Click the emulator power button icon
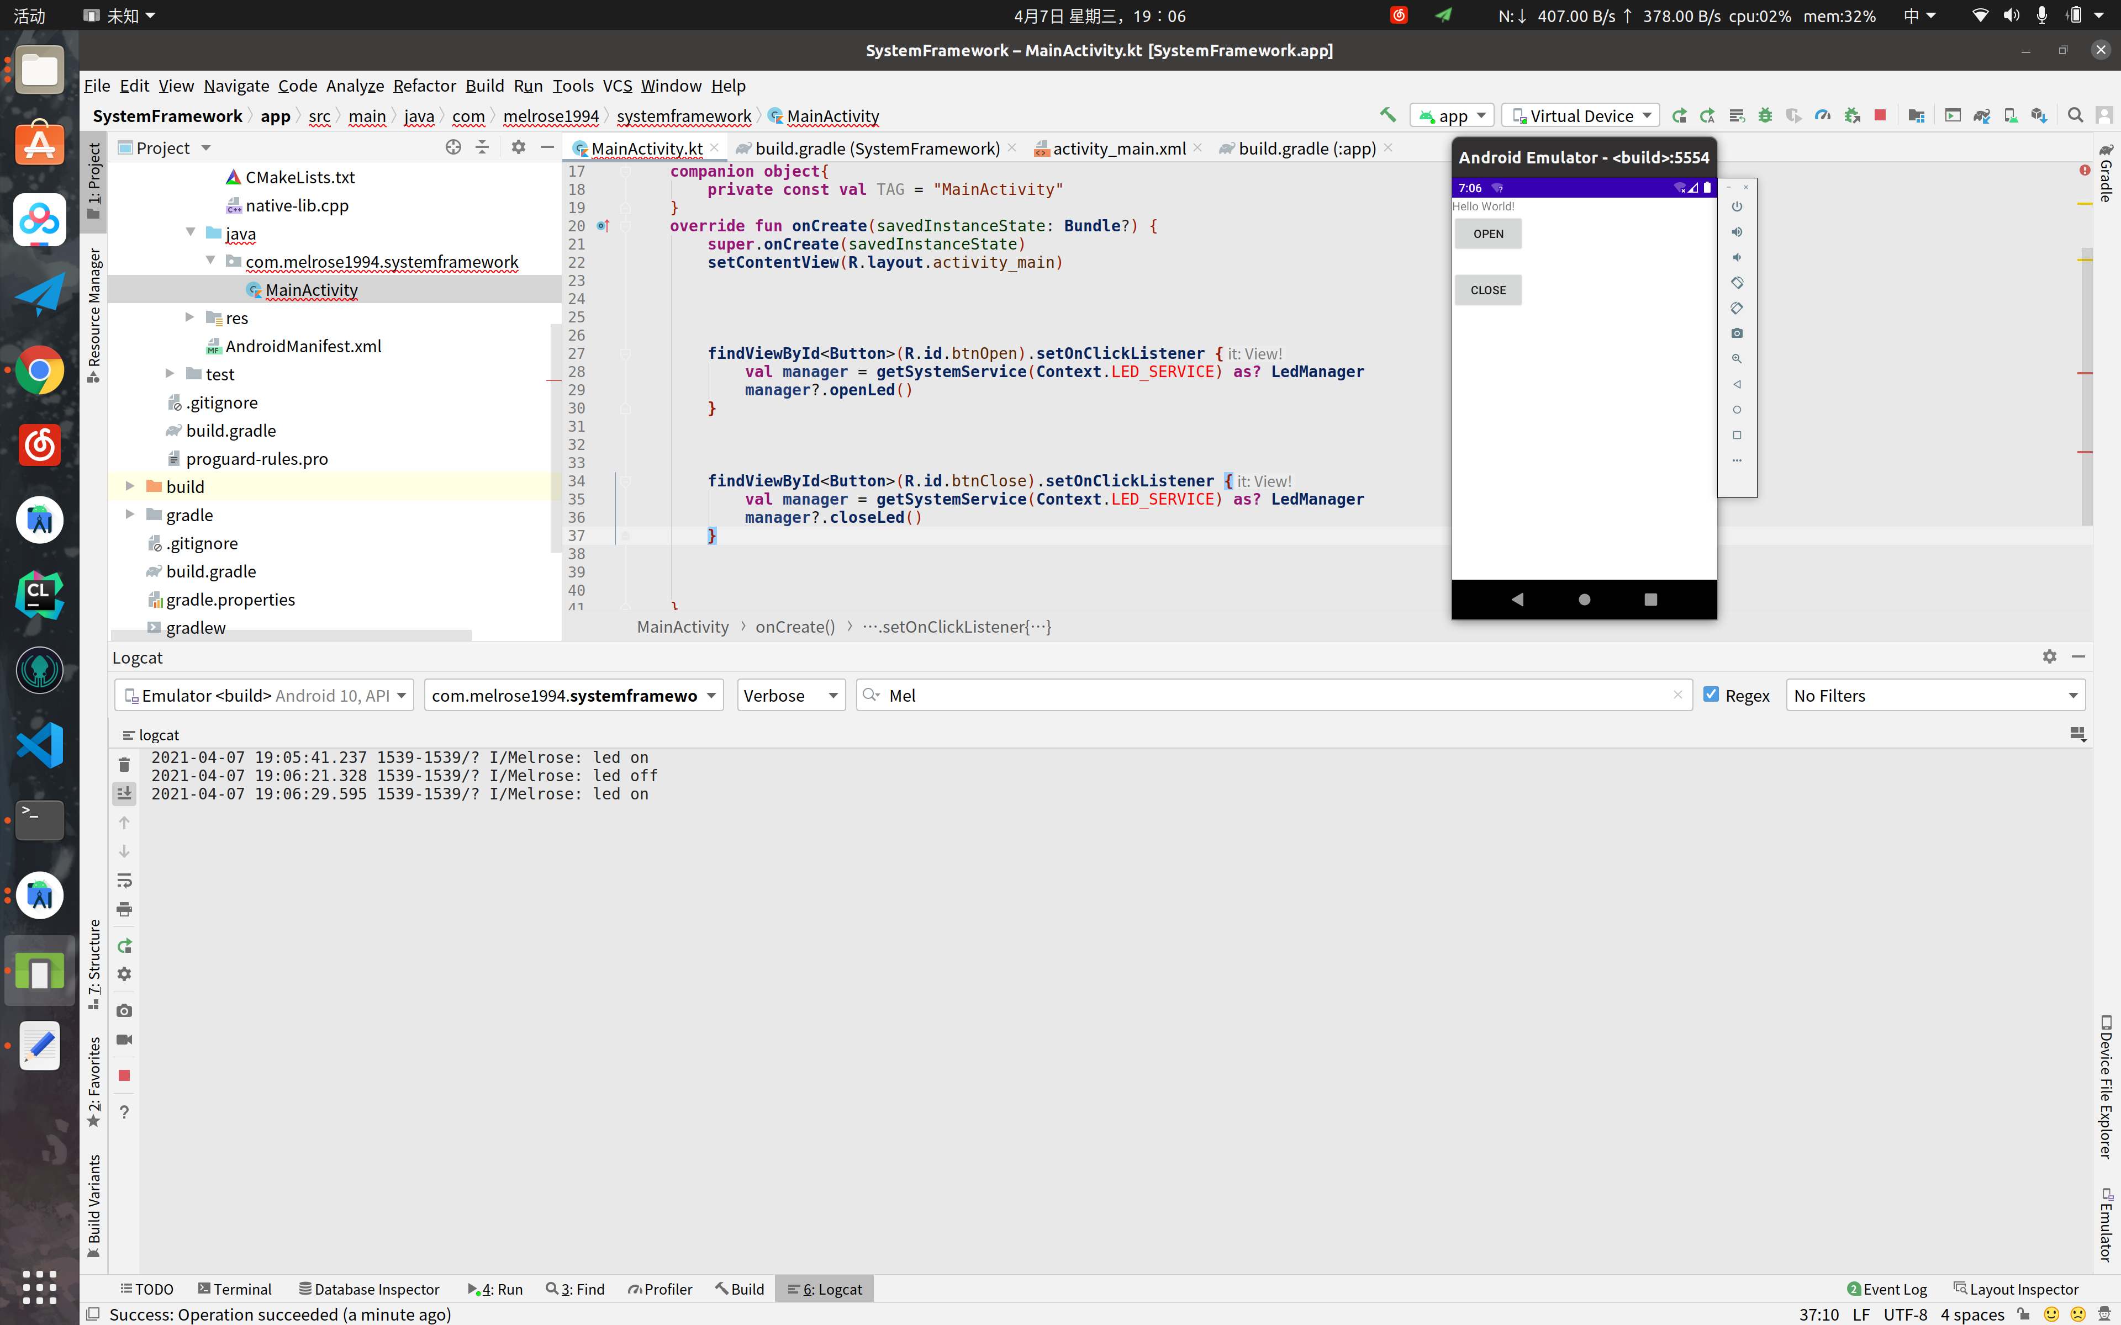 (x=1736, y=207)
